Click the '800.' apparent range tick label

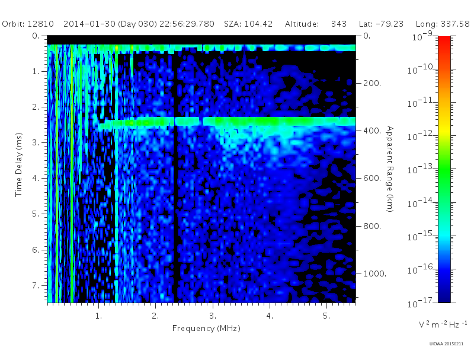(x=372, y=226)
